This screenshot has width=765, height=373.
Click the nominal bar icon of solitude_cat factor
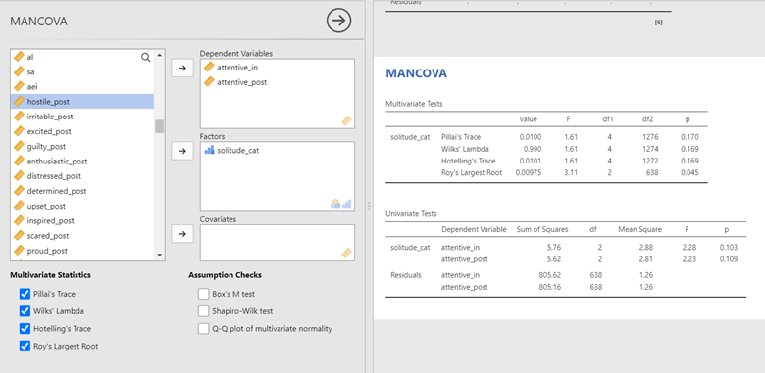pyautogui.click(x=209, y=150)
